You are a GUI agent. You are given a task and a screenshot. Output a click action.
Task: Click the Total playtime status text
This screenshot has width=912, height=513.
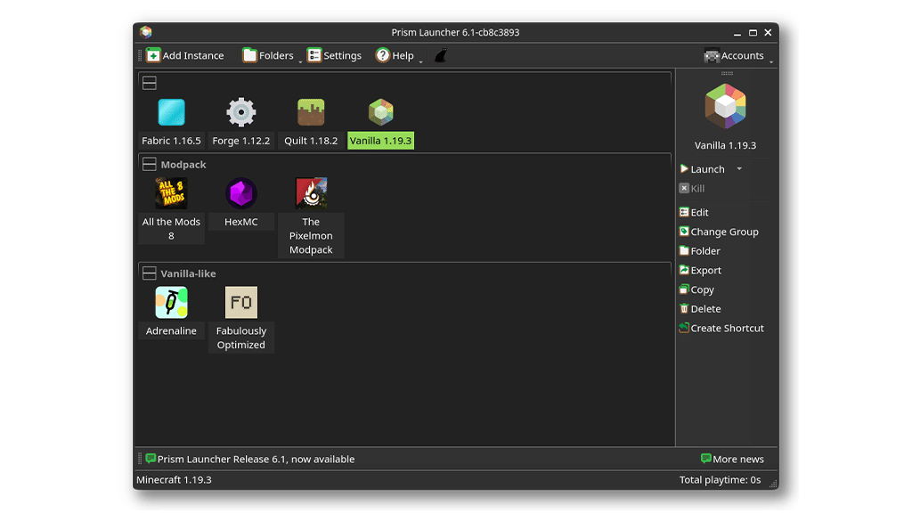click(x=720, y=480)
